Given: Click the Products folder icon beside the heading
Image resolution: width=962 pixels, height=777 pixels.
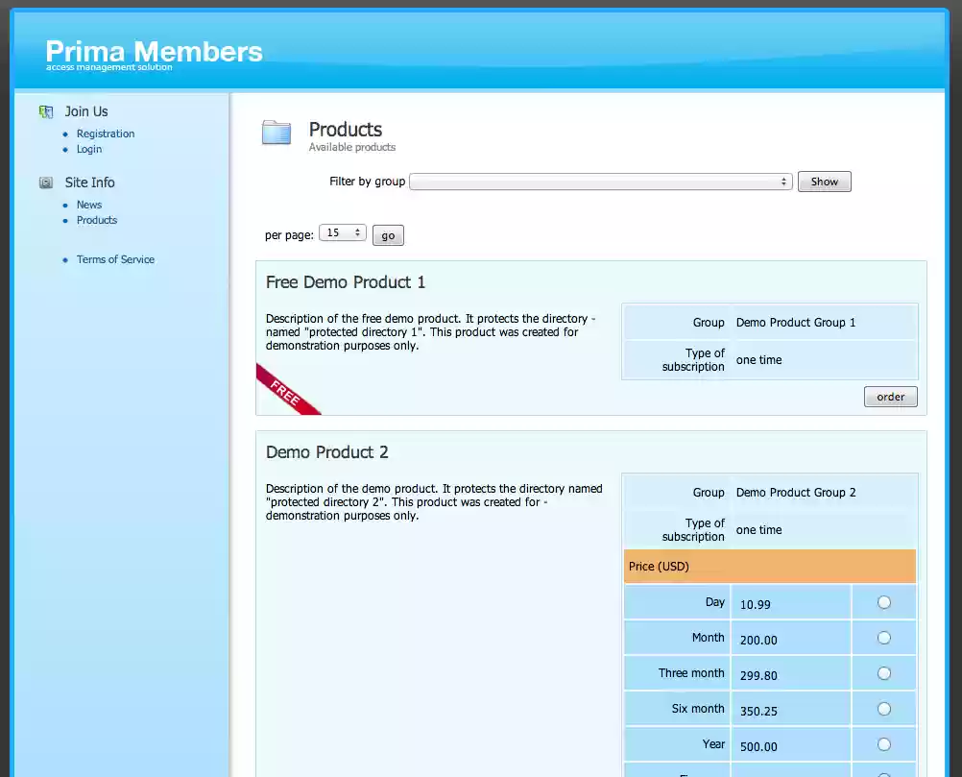Looking at the screenshot, I should pyautogui.click(x=277, y=134).
